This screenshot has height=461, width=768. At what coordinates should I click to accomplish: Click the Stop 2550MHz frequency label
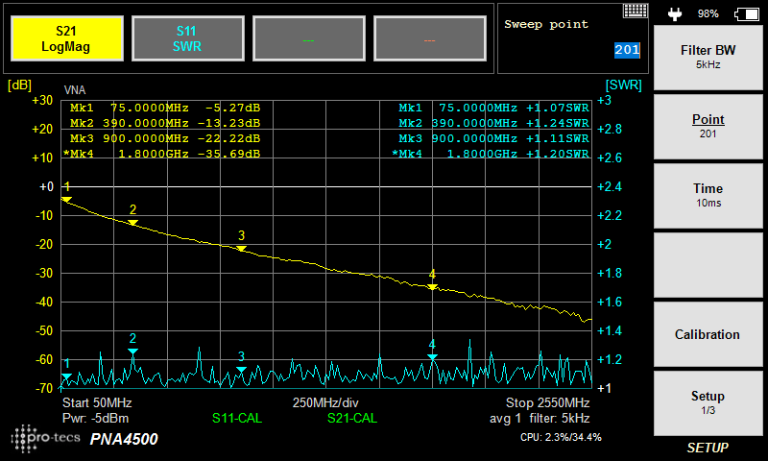coord(547,402)
